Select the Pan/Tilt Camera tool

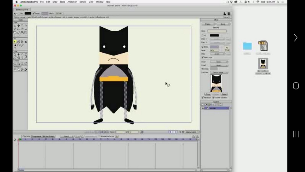pyautogui.click(x=26, y=64)
